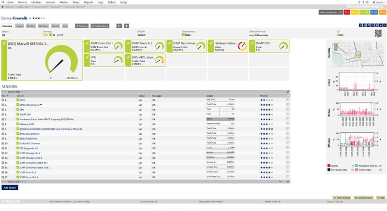
Task: Click the green up-sensors count badge
Action: (364, 12)
